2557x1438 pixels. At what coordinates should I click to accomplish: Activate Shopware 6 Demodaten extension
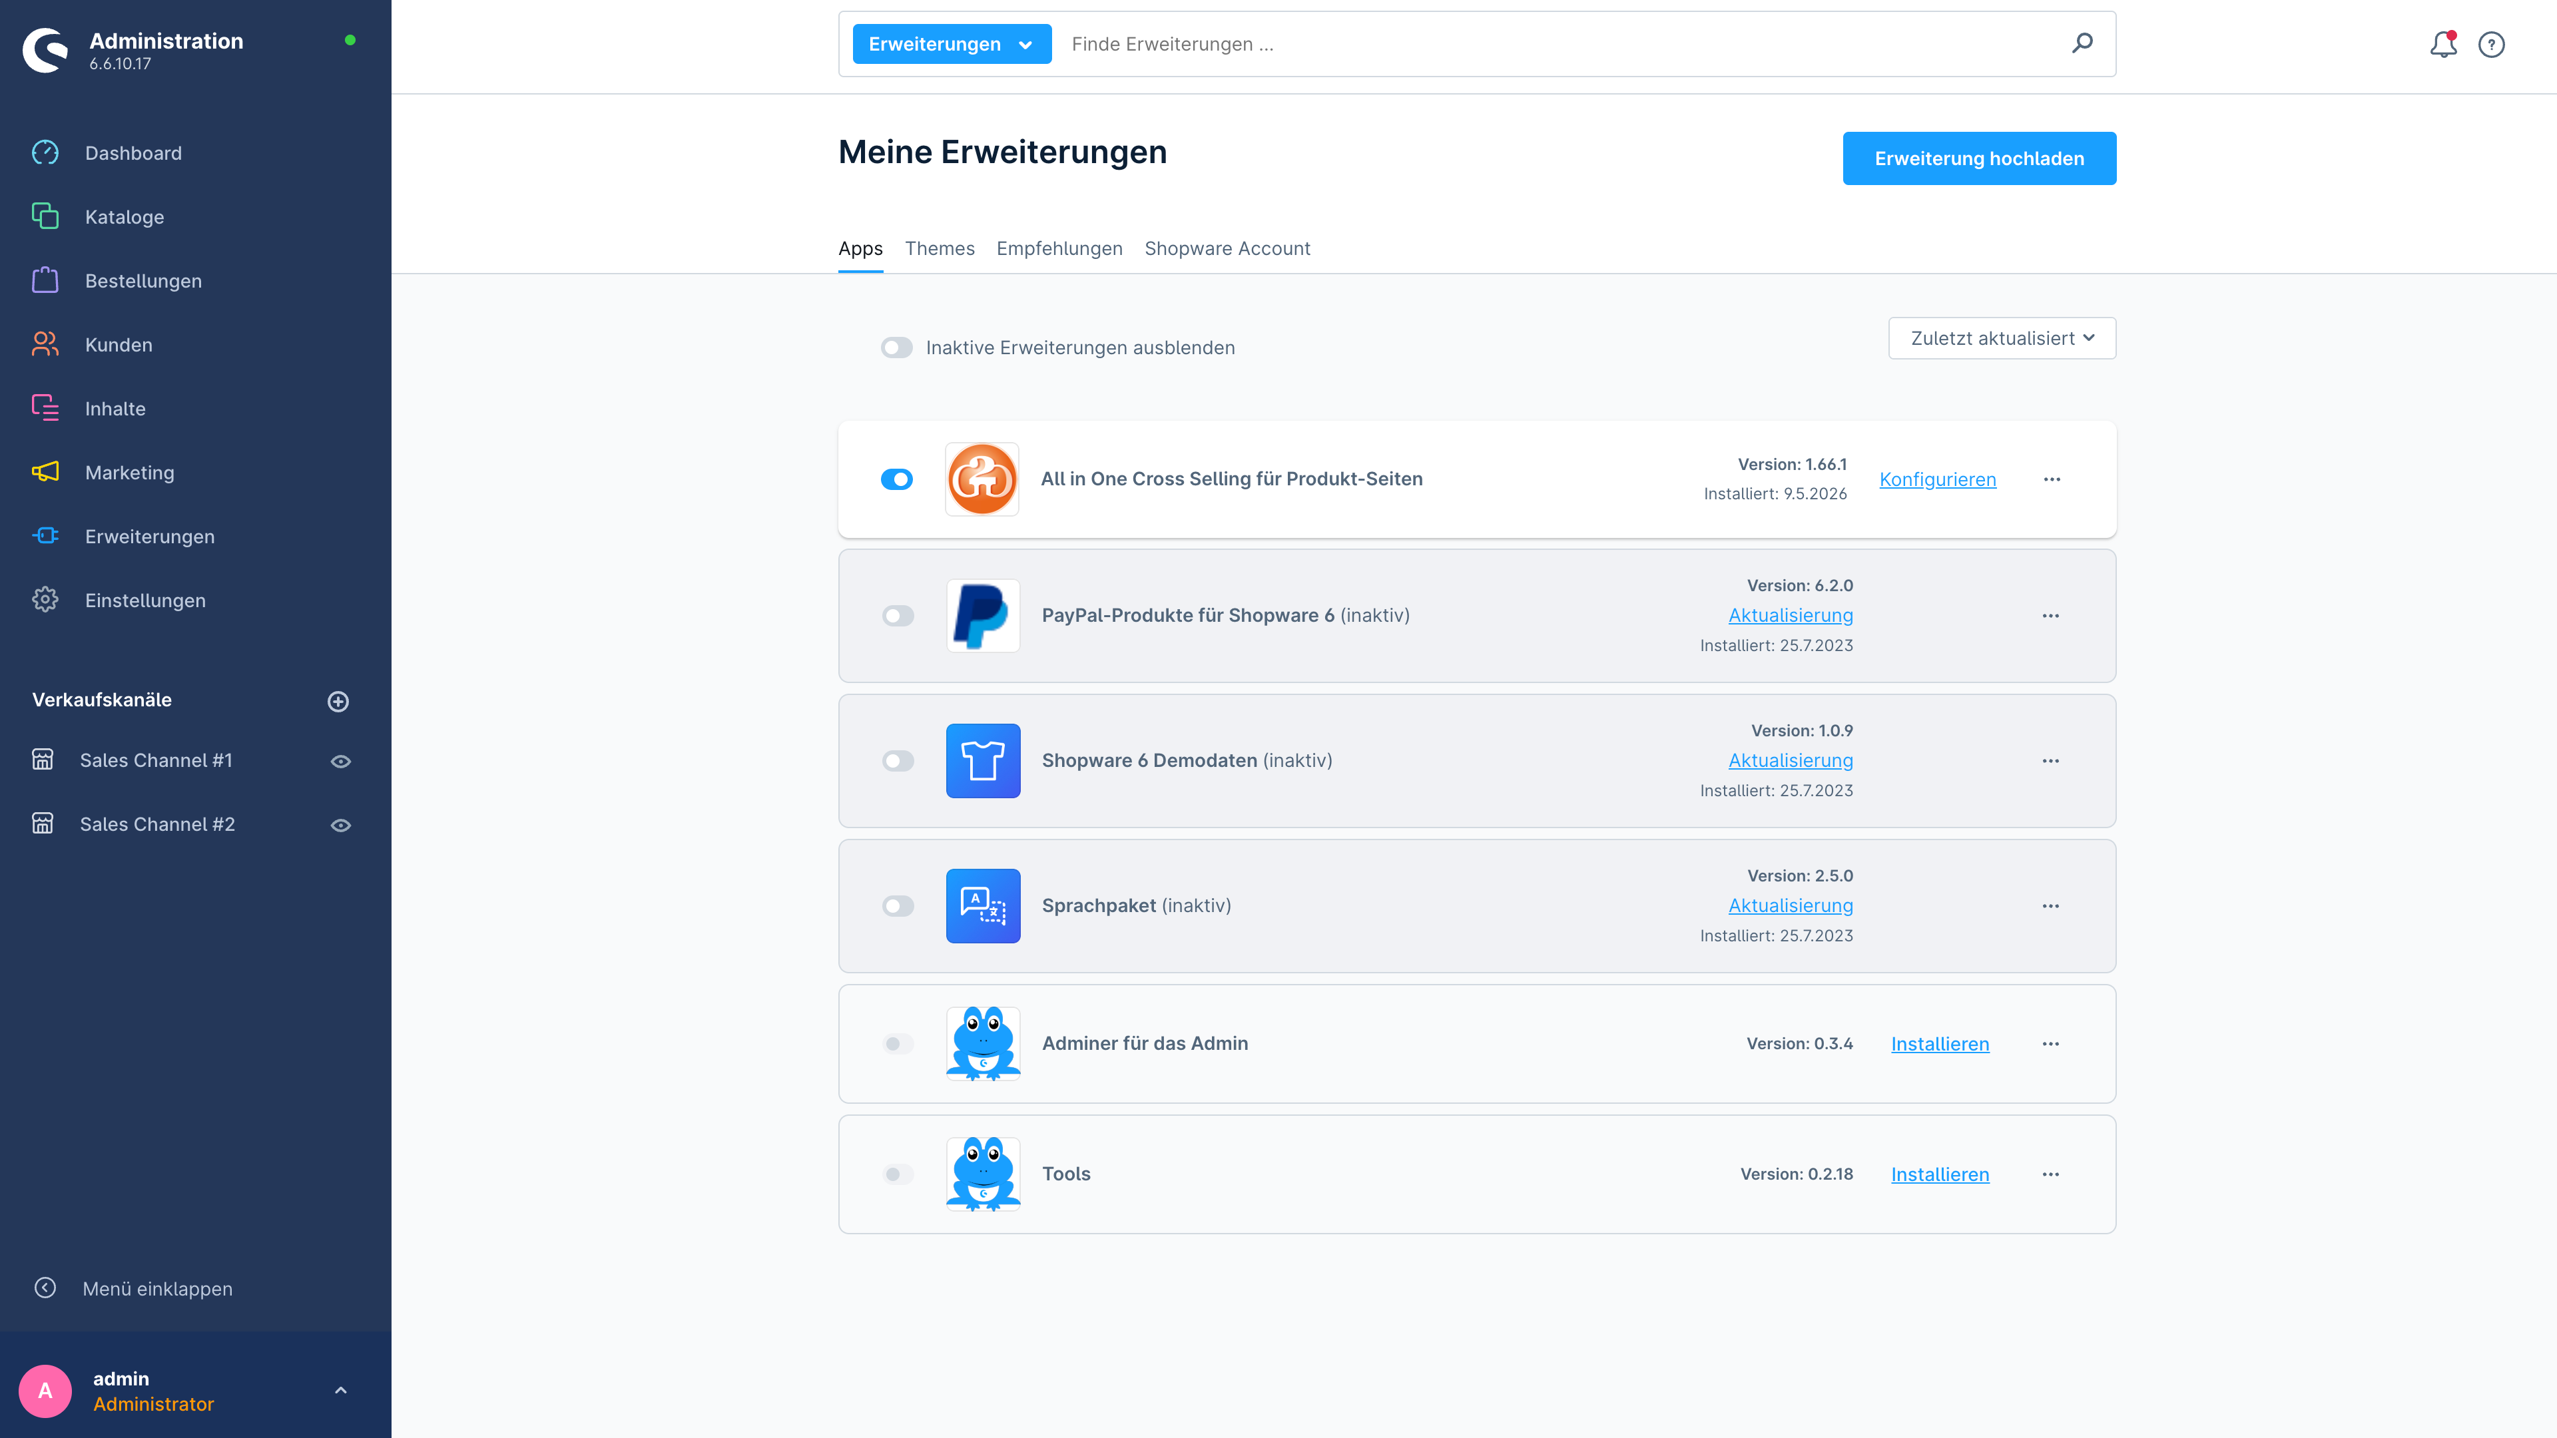point(898,761)
